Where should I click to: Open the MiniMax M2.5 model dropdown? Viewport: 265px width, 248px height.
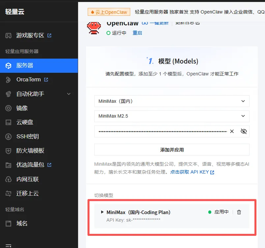[172, 116]
